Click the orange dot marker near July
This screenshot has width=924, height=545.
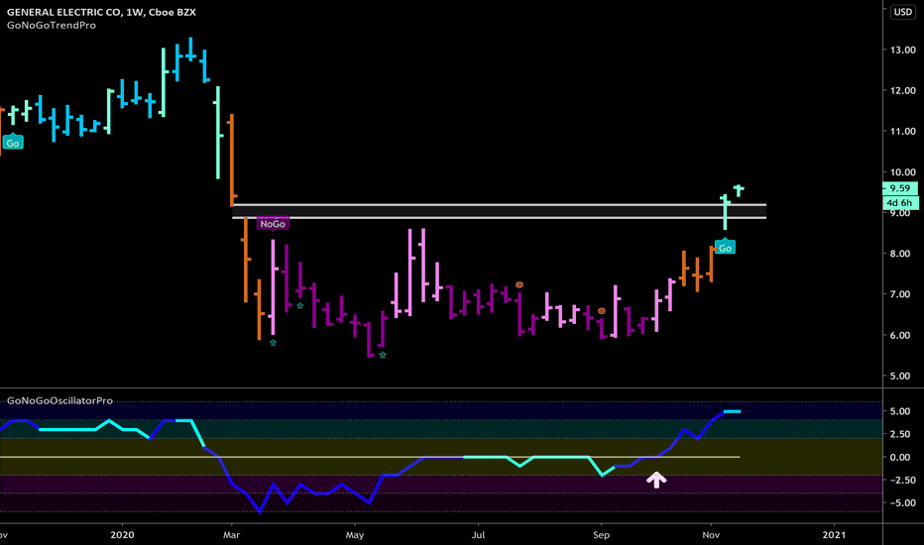pyautogui.click(x=520, y=285)
